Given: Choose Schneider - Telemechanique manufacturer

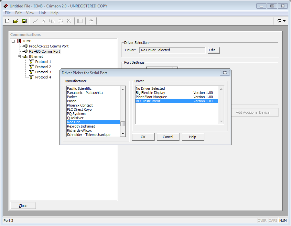Looking at the screenshot, I should [89, 135].
